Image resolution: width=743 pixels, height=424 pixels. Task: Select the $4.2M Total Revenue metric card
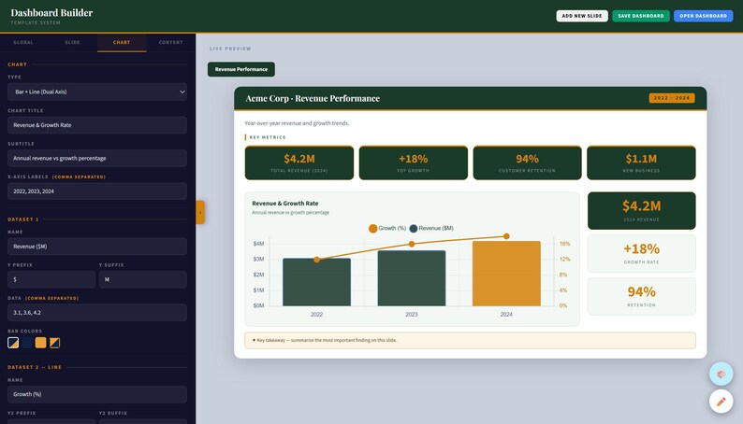pyautogui.click(x=299, y=163)
